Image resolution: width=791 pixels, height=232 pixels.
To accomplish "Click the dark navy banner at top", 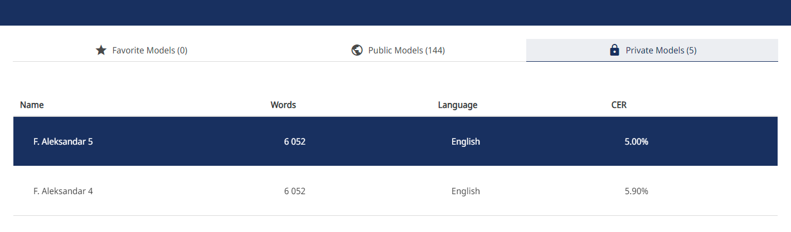I will coord(395,12).
